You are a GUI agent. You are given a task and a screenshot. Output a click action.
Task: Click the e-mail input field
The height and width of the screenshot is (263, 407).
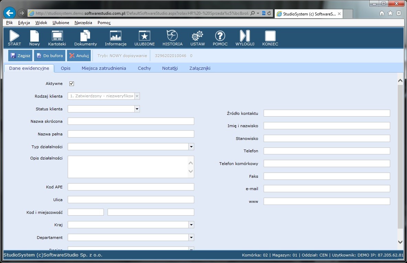(x=327, y=189)
